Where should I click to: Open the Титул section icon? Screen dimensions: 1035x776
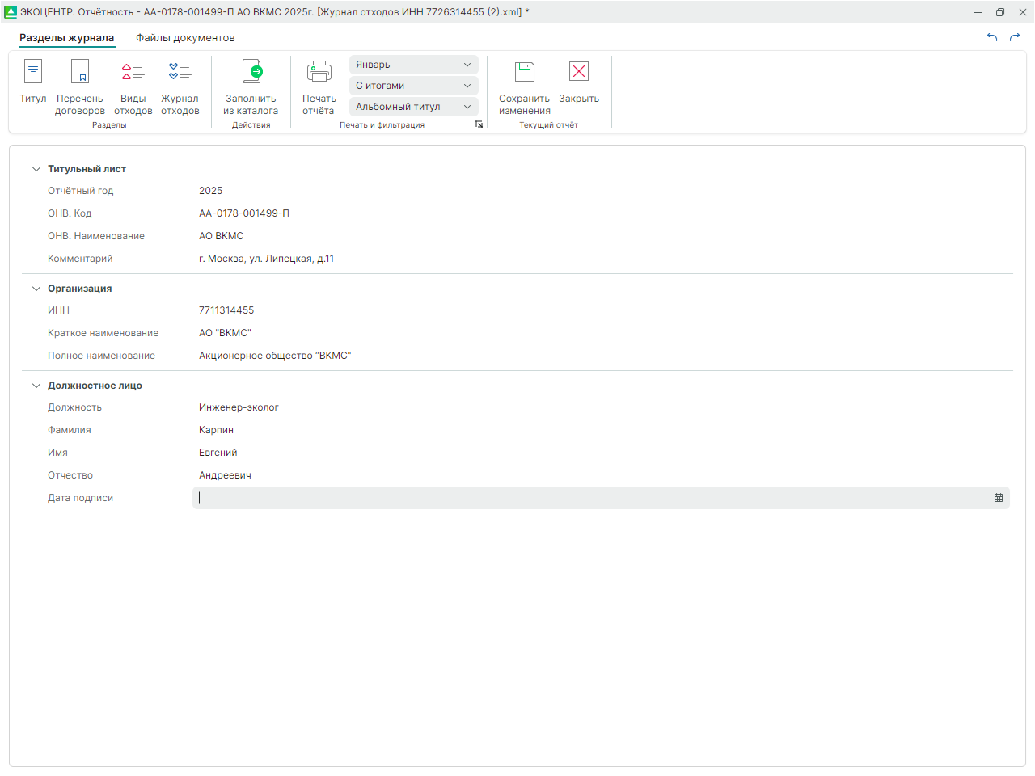pos(33,72)
